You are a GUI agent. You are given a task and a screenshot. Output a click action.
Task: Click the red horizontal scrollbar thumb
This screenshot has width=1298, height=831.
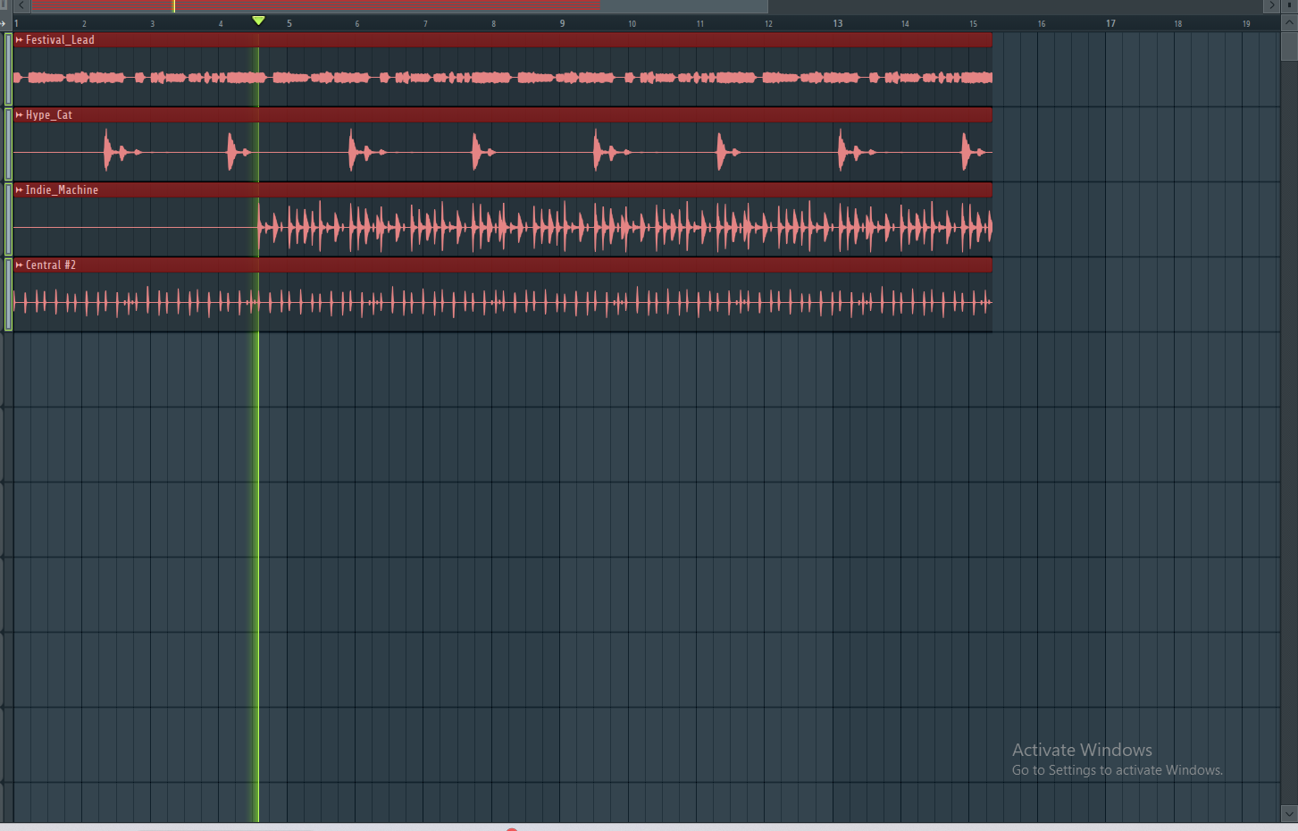coord(399,5)
